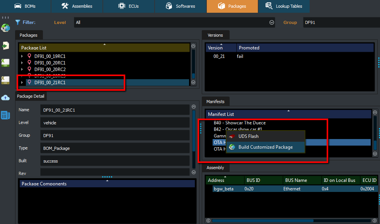This screenshot has height=224, width=380.
Task: Click the tools icon on the Assemblies tab
Action: (x=65, y=6)
